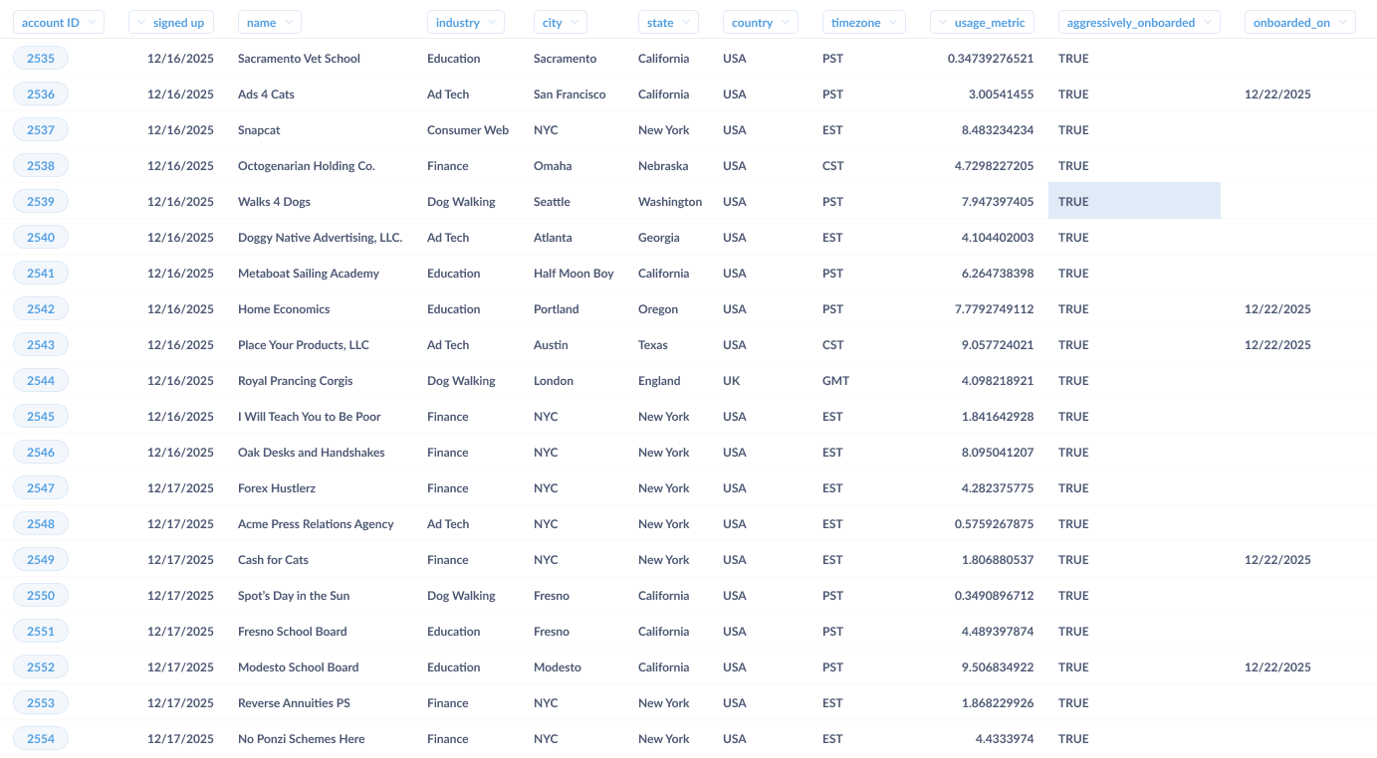Open the name column header dropdown
Screen dimensions: 1377x758
pos(269,22)
